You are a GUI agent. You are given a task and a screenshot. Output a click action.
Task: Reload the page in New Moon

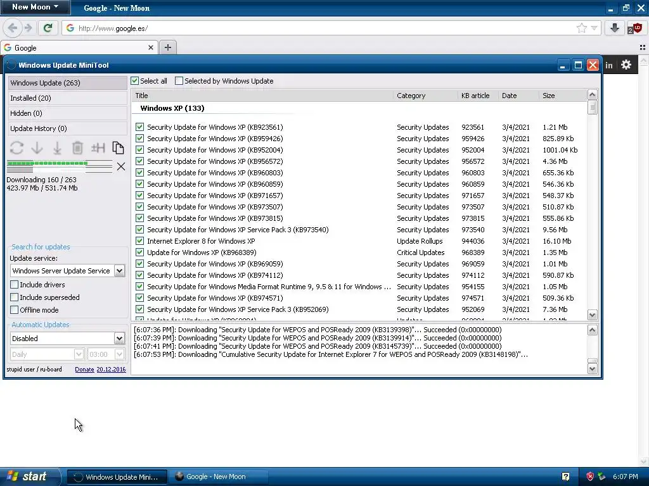click(x=48, y=28)
